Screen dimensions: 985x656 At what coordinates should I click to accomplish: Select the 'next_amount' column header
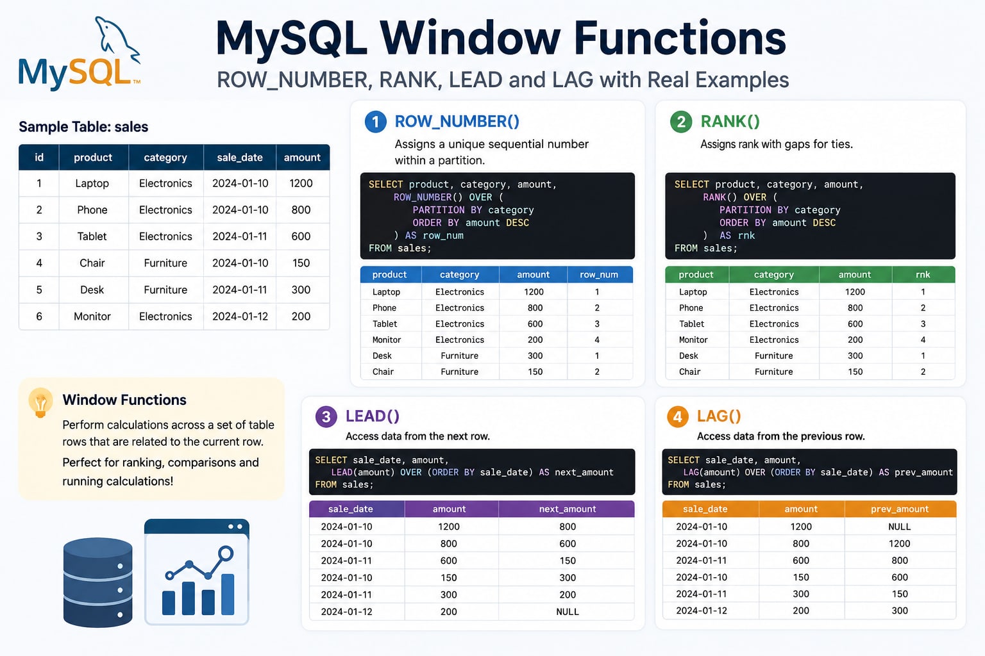[568, 509]
